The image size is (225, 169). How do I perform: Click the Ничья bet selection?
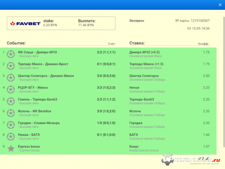click(134, 88)
